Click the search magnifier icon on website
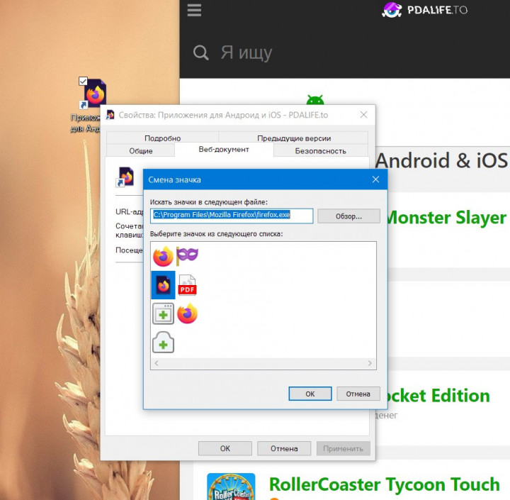The image size is (510, 500). (x=201, y=52)
